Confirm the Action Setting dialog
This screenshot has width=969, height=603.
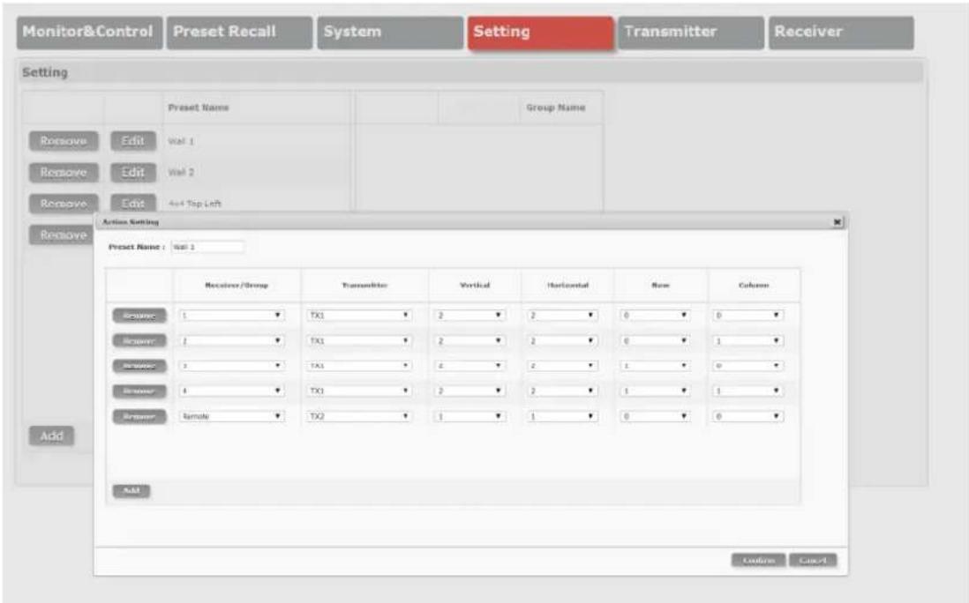tap(758, 561)
